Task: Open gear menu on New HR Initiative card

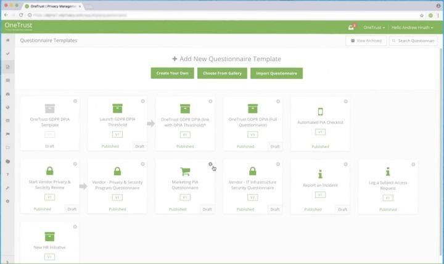Action: (x=75, y=226)
